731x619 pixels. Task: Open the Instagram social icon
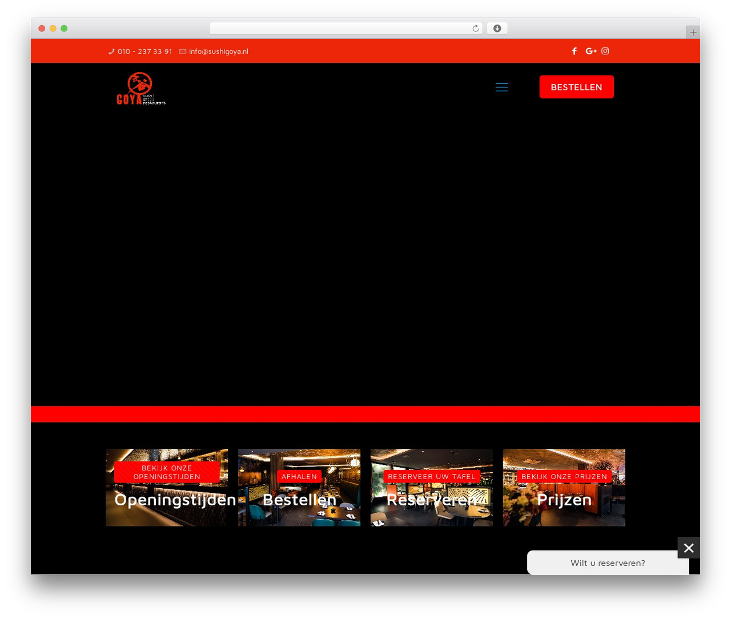[x=605, y=51]
